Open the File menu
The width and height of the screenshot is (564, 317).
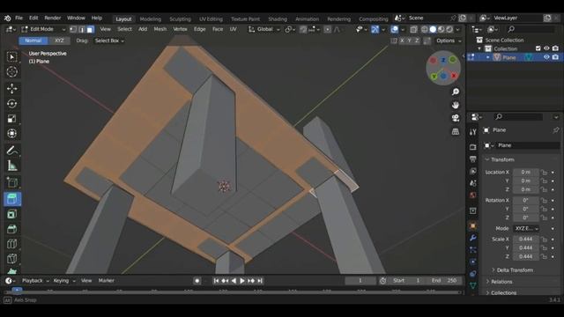click(19, 18)
